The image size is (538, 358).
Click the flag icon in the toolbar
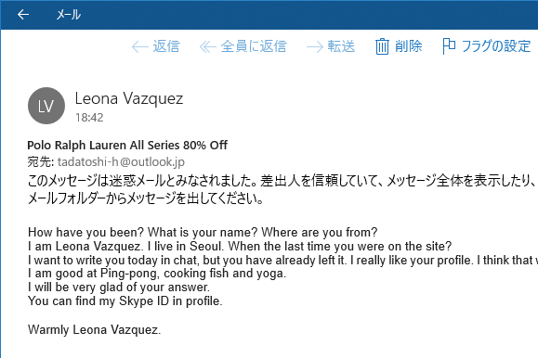click(x=449, y=46)
